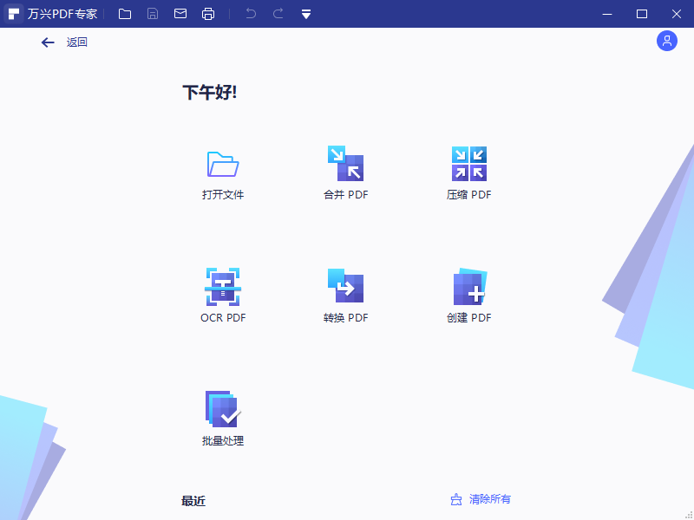Start the OCR PDF scan tool icon
694x520 pixels.
[x=223, y=287]
